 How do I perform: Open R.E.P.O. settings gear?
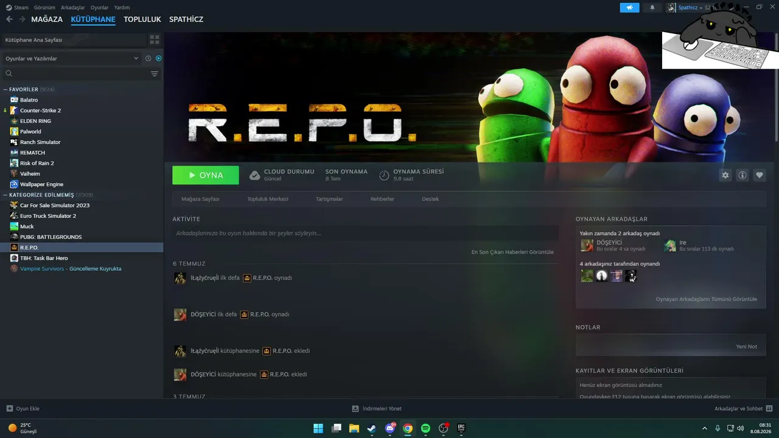[x=725, y=175]
